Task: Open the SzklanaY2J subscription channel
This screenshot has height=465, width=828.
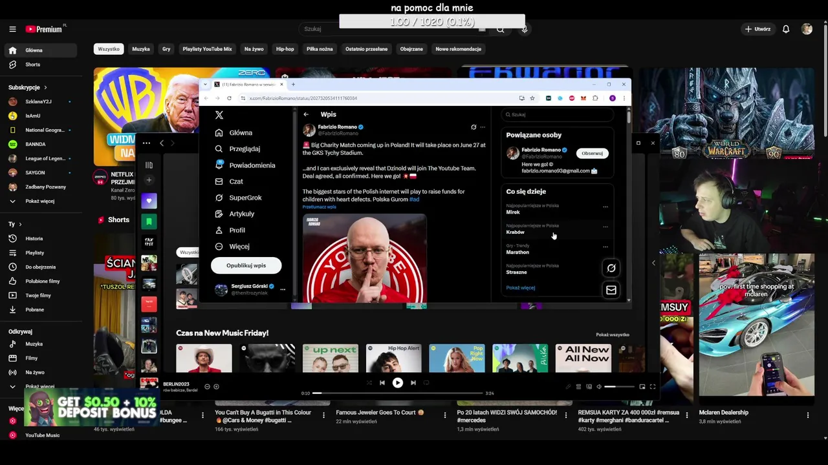Action: point(39,101)
